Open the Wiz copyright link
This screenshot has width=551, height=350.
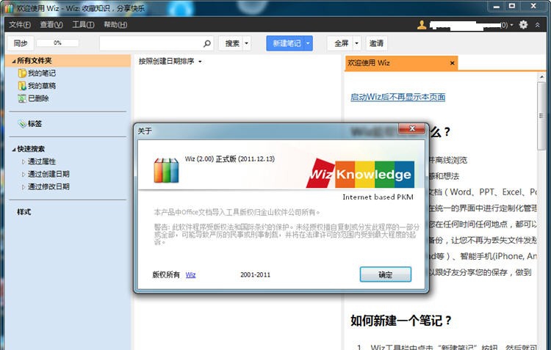coord(190,275)
